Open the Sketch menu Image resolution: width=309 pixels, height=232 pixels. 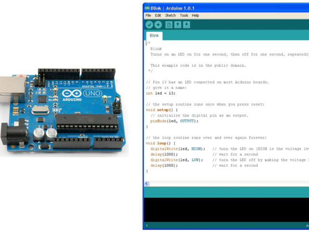tap(170, 15)
